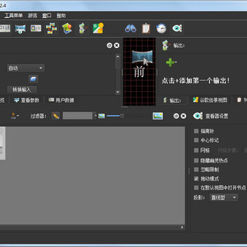Screen dimensions: 247x247
Task: Click the blue file browse icon button
Action: pos(33,79)
